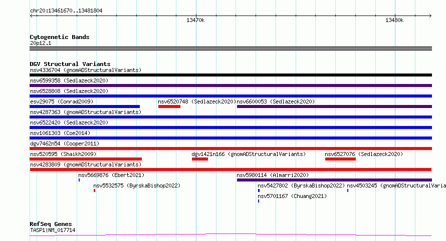
Task: Open dgv1421n166 gnomADStructuralVariants label
Action: pyautogui.click(x=249, y=154)
